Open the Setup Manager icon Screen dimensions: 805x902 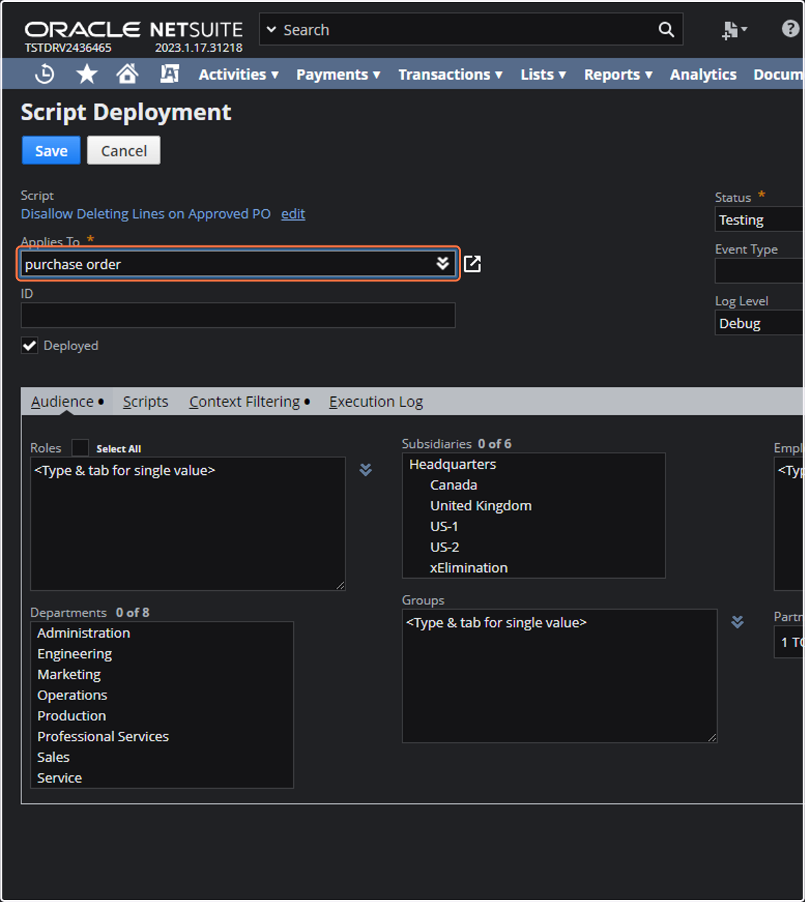[169, 74]
